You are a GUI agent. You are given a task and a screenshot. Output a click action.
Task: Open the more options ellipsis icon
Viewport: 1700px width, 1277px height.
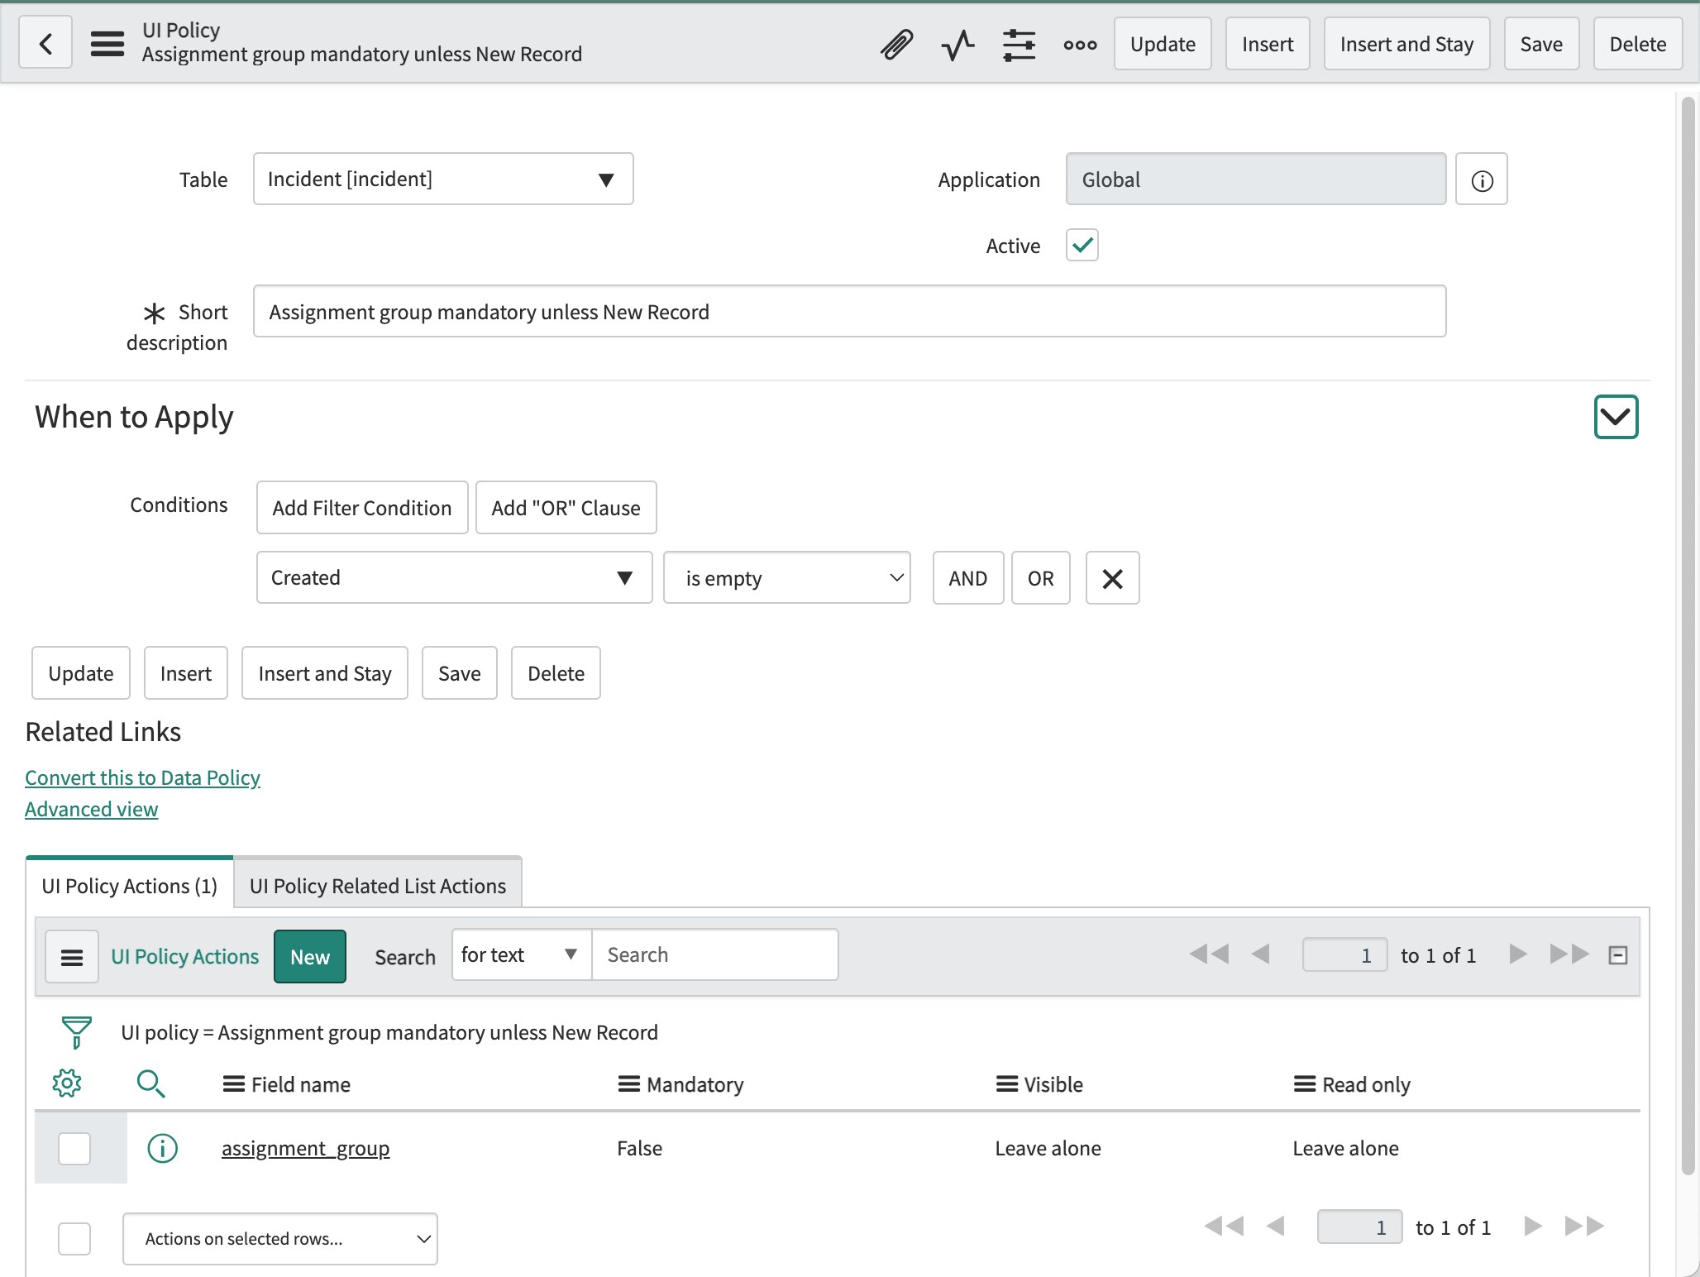click(1080, 44)
